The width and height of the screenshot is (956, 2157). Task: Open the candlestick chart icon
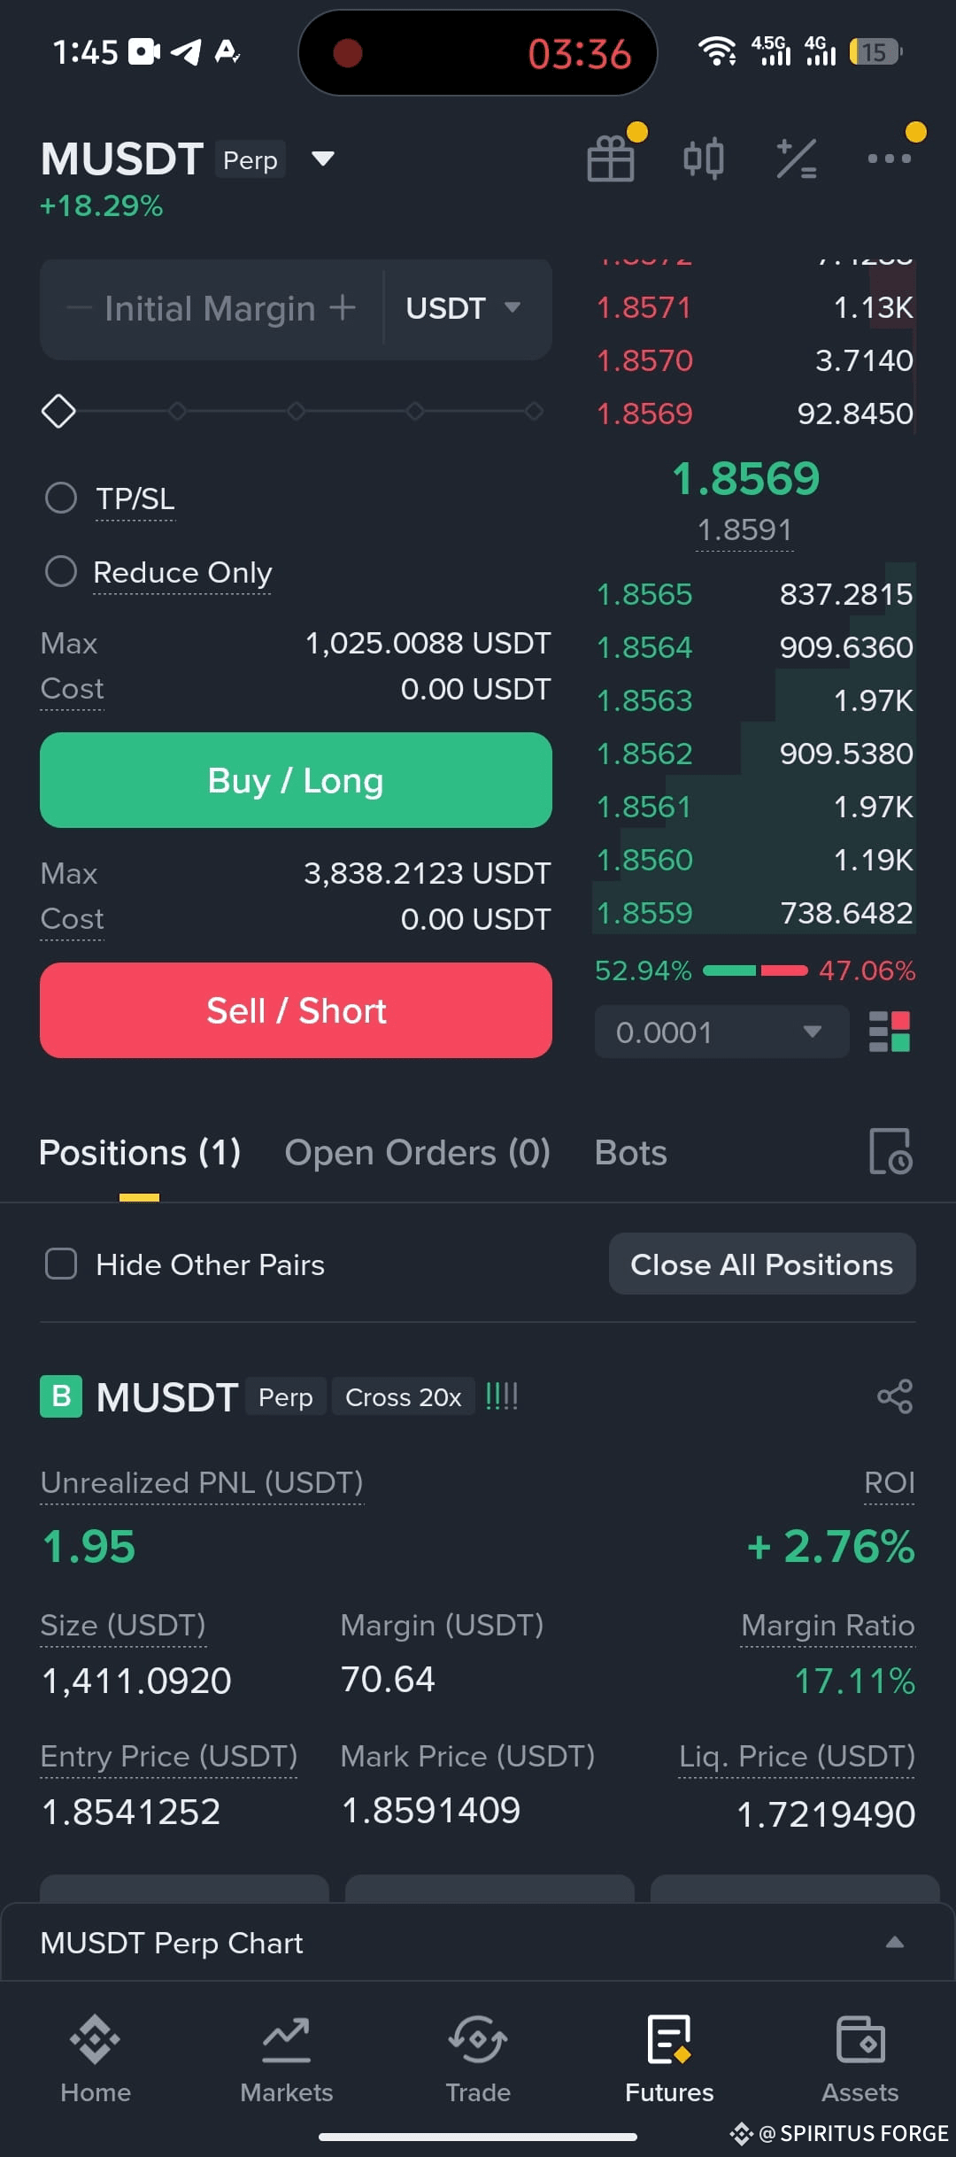coord(704,159)
